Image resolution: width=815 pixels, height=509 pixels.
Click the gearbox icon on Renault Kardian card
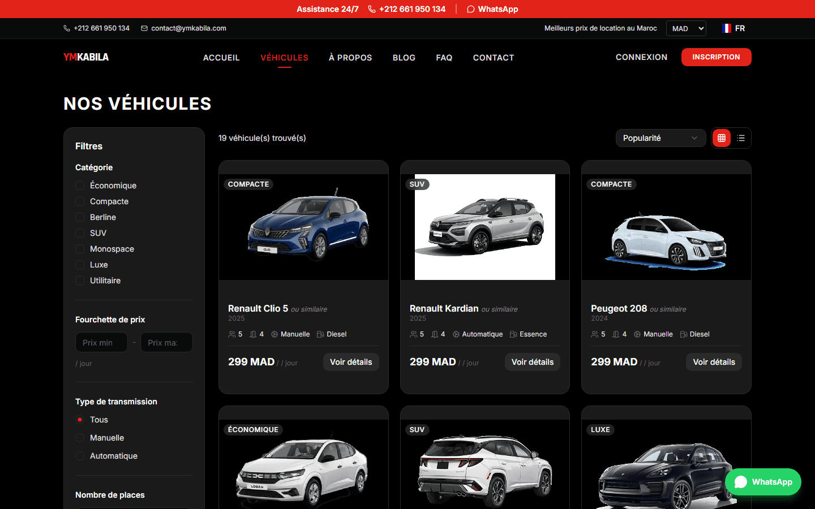456,334
